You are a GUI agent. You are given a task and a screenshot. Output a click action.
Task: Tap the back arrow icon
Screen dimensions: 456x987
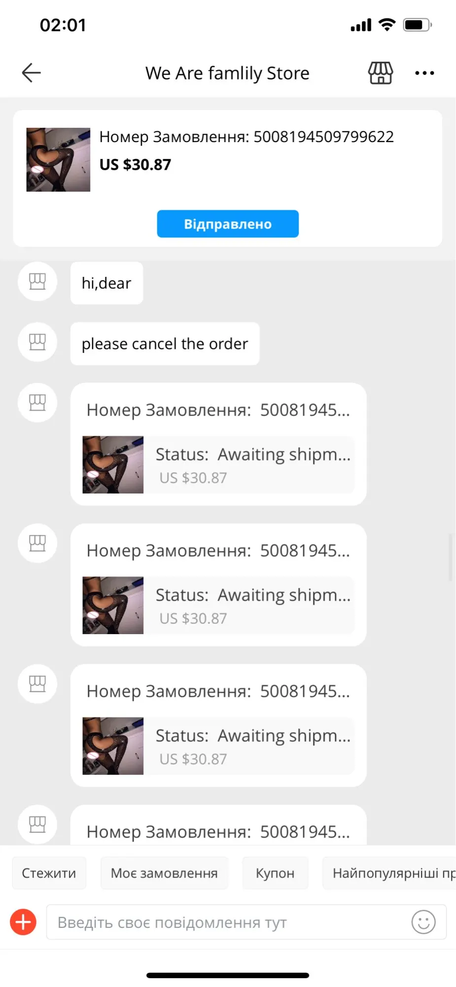31,73
